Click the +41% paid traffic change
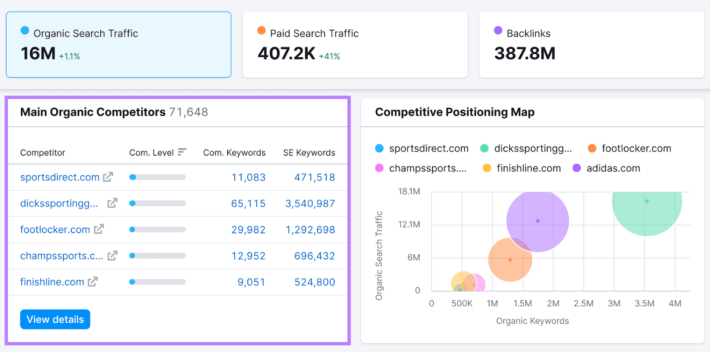 [x=329, y=56]
